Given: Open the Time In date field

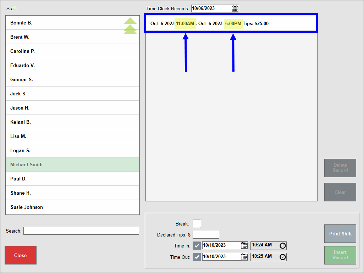Looking at the screenshot, I should [220, 245].
